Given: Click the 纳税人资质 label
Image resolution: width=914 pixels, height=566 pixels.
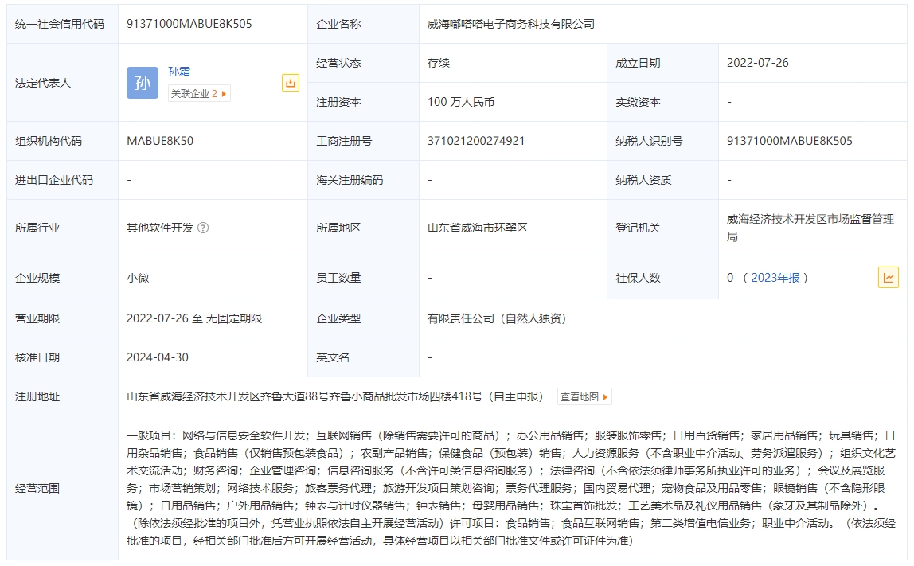Looking at the screenshot, I should (643, 180).
